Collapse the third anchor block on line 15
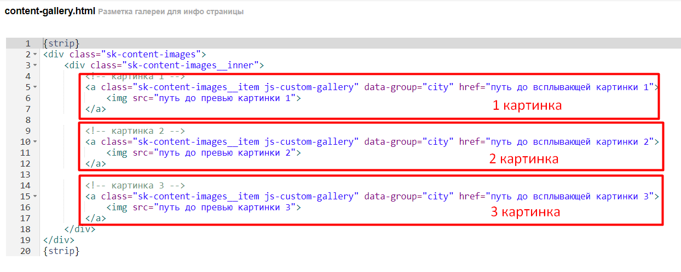 (x=35, y=197)
